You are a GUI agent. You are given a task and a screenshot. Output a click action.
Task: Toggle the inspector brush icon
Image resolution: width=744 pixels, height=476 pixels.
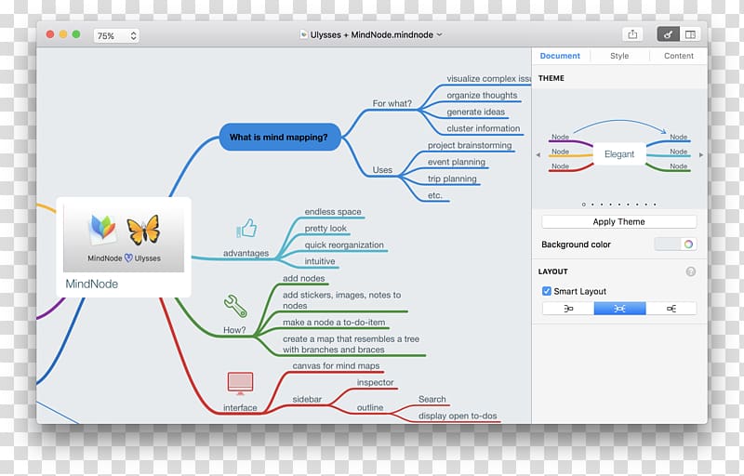pyautogui.click(x=668, y=34)
